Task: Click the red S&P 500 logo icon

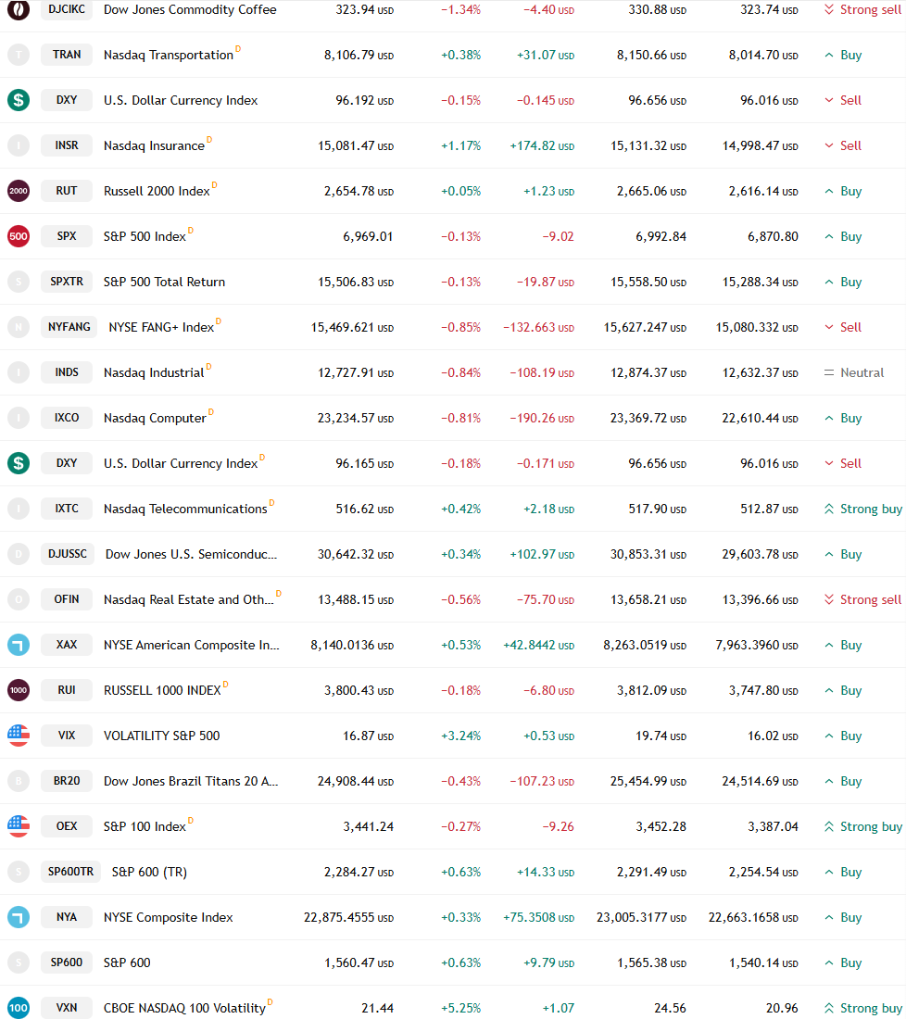Action: click(x=19, y=236)
